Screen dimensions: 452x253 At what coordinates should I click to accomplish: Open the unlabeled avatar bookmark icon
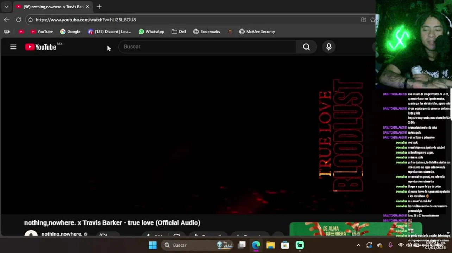pyautogui.click(x=230, y=32)
